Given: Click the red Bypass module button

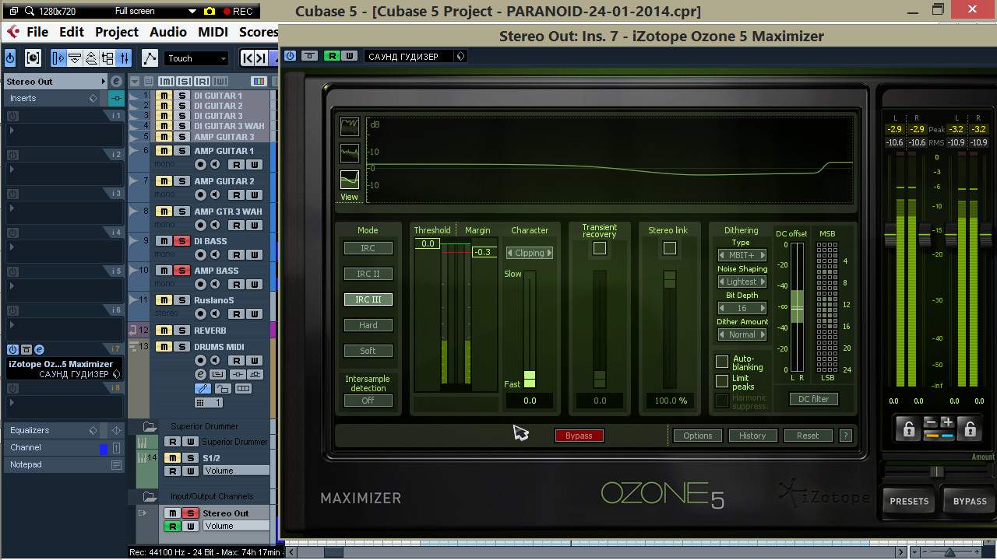Looking at the screenshot, I should (x=579, y=436).
